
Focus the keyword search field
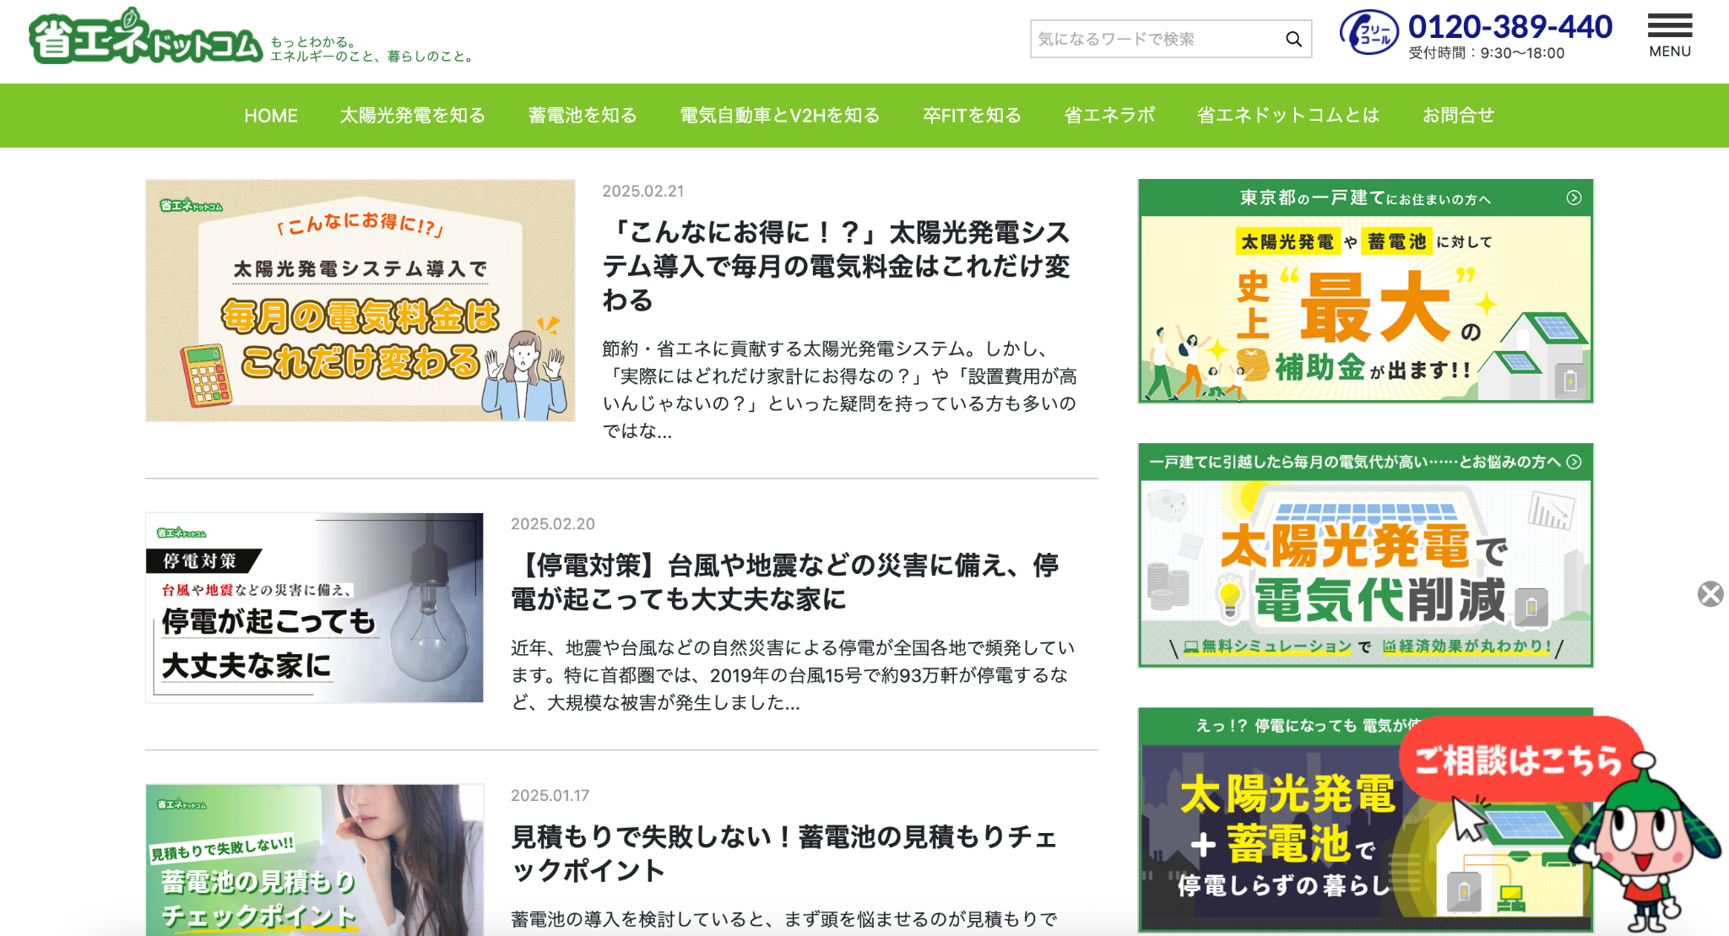pos(1152,39)
